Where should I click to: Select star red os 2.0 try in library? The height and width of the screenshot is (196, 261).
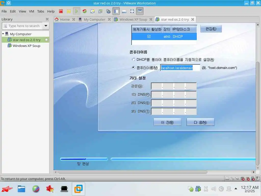pyautogui.click(x=25, y=40)
